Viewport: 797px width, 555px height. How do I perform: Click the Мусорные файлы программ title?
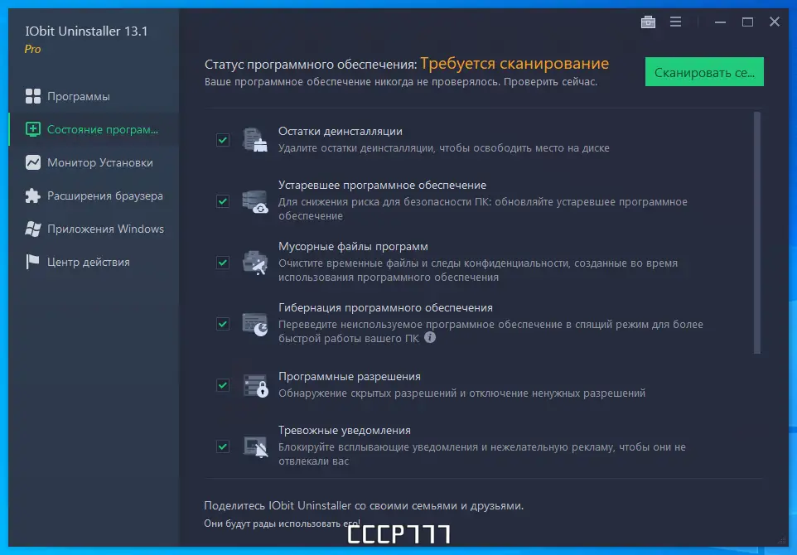353,247
